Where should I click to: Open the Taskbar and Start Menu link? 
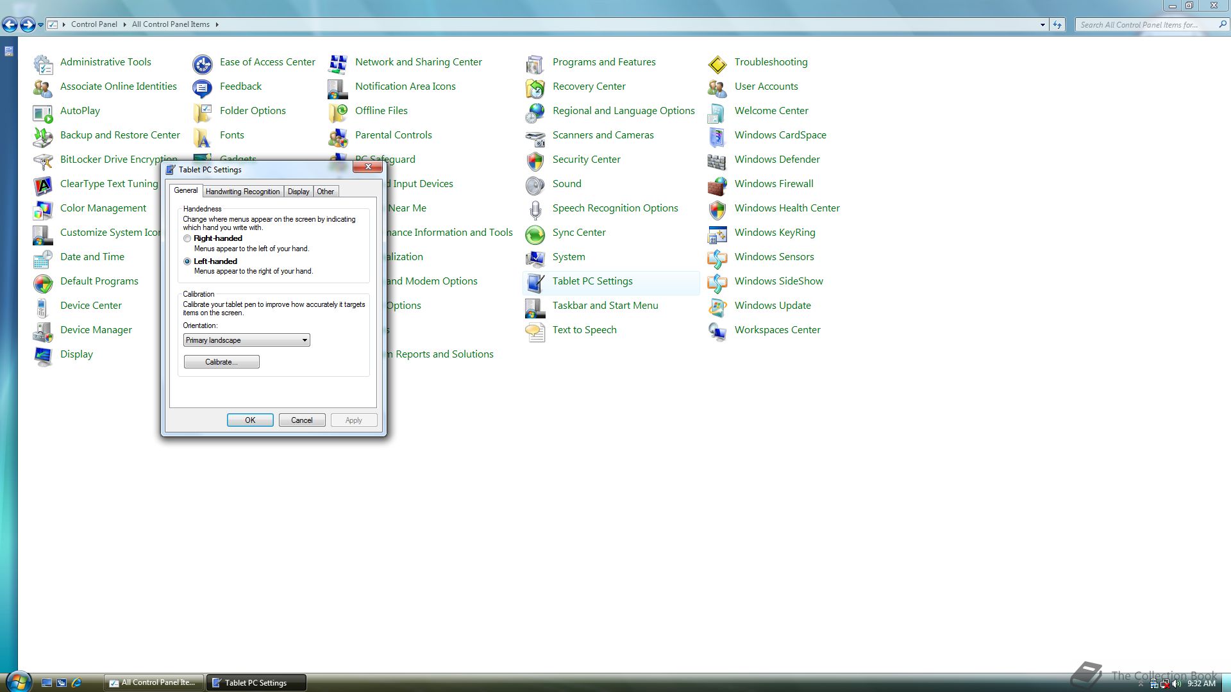[605, 306]
